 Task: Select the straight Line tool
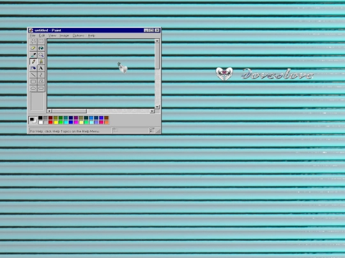click(33, 75)
